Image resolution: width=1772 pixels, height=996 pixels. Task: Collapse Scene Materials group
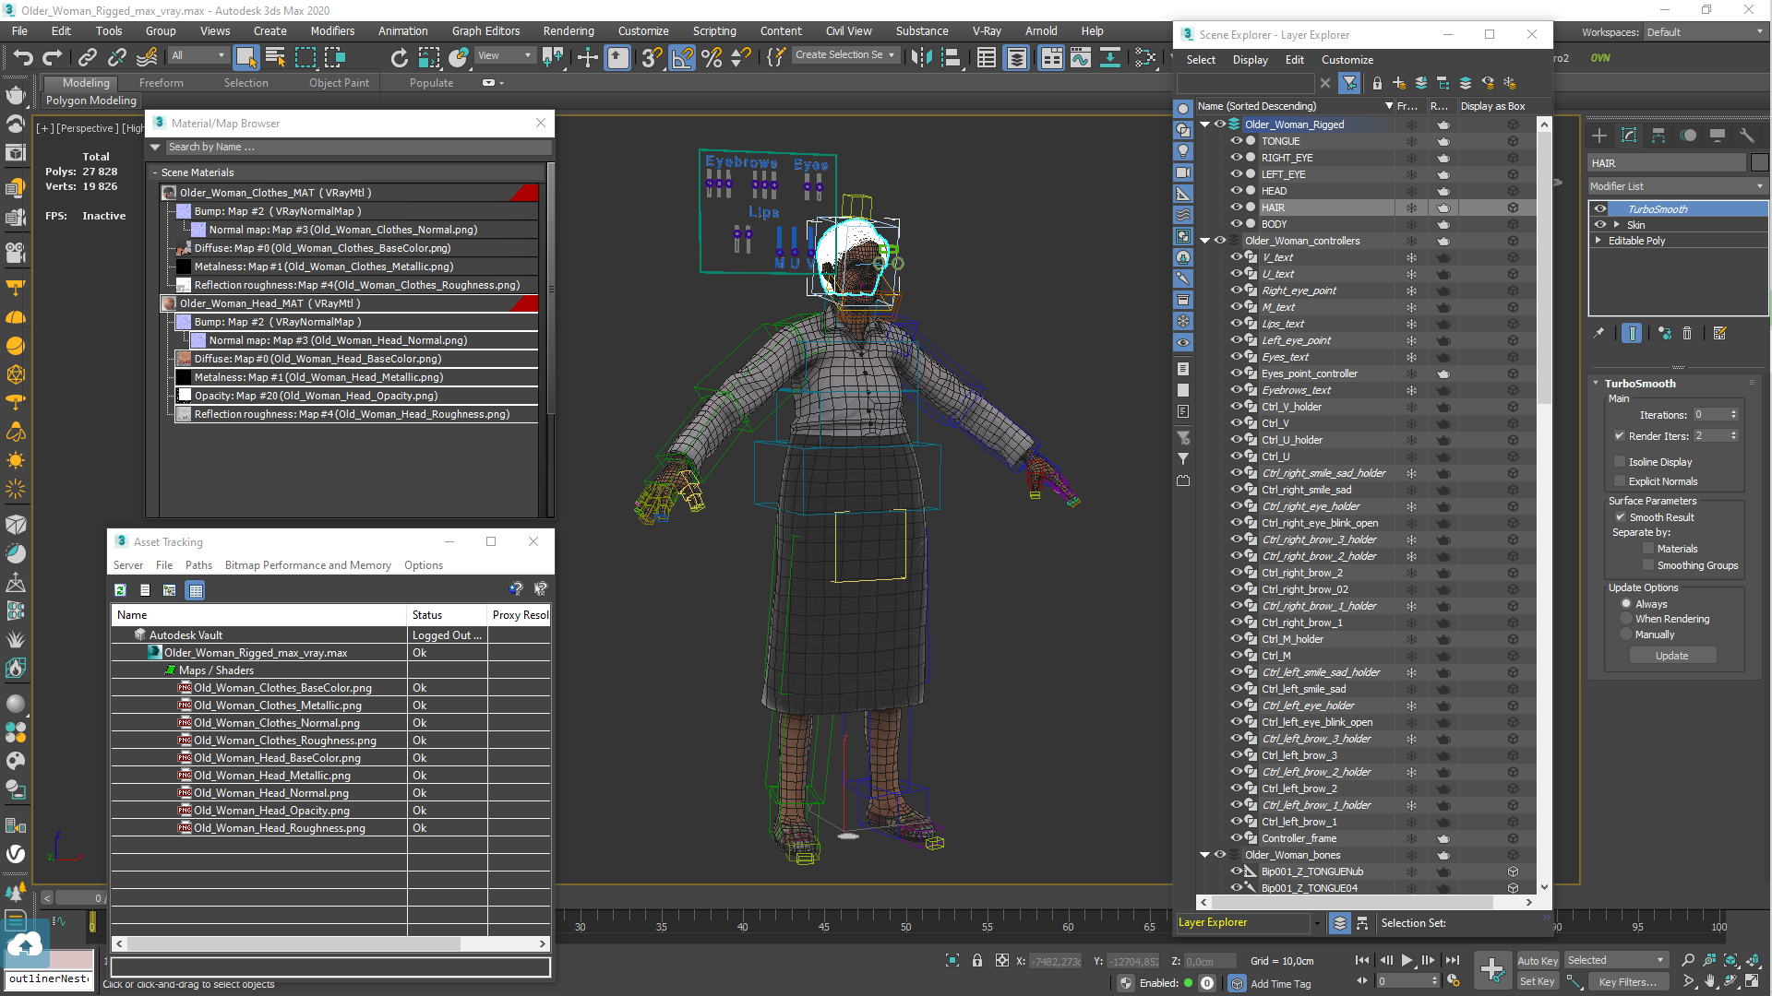[155, 172]
